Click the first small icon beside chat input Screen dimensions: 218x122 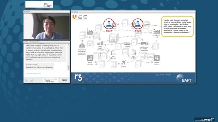[x=27, y=80]
